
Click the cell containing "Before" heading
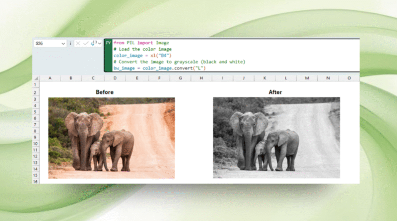pyautogui.click(x=105, y=92)
